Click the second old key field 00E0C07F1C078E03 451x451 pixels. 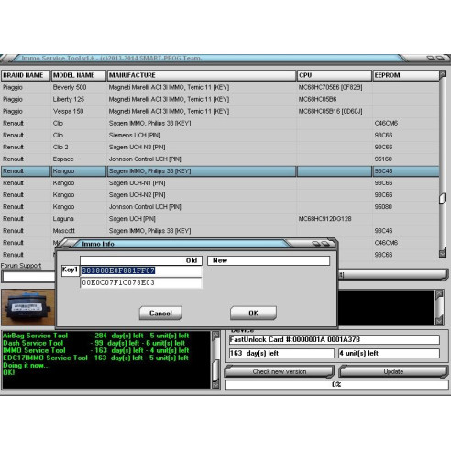[141, 282]
